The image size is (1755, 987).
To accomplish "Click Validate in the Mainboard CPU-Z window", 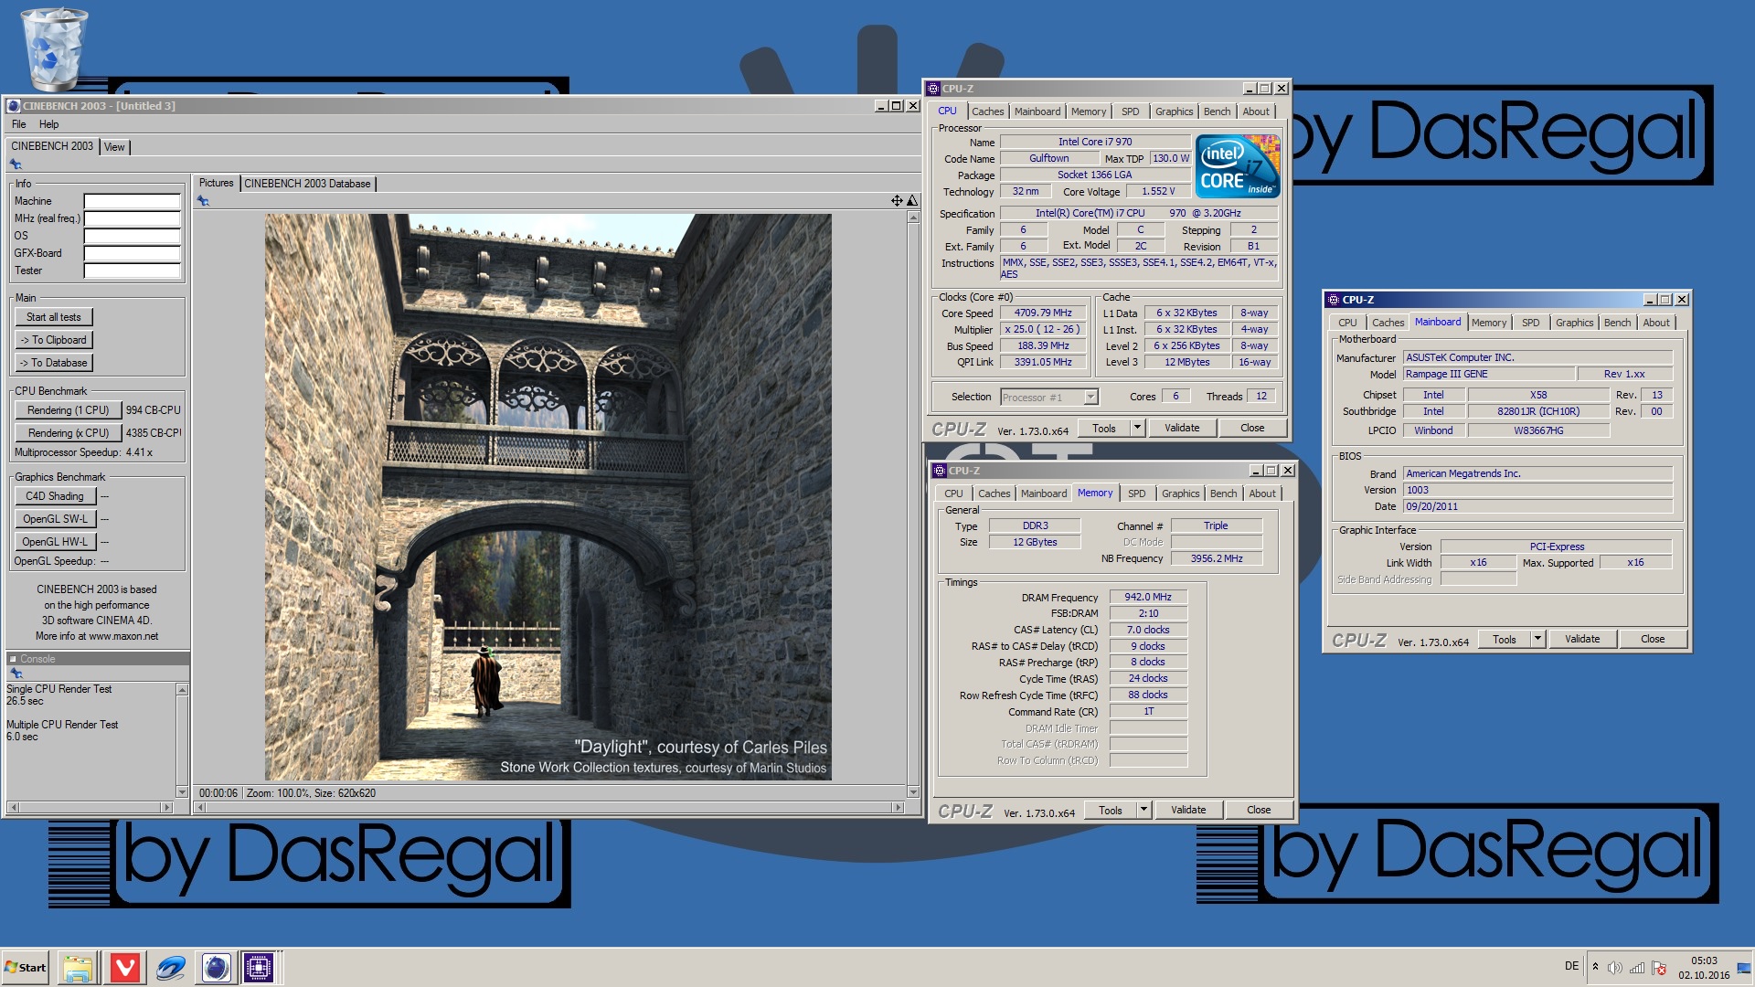I will (x=1581, y=639).
